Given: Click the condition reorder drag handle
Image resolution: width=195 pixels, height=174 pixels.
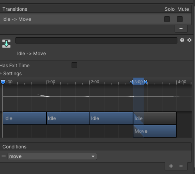Looking at the screenshot, I should click(4, 156).
